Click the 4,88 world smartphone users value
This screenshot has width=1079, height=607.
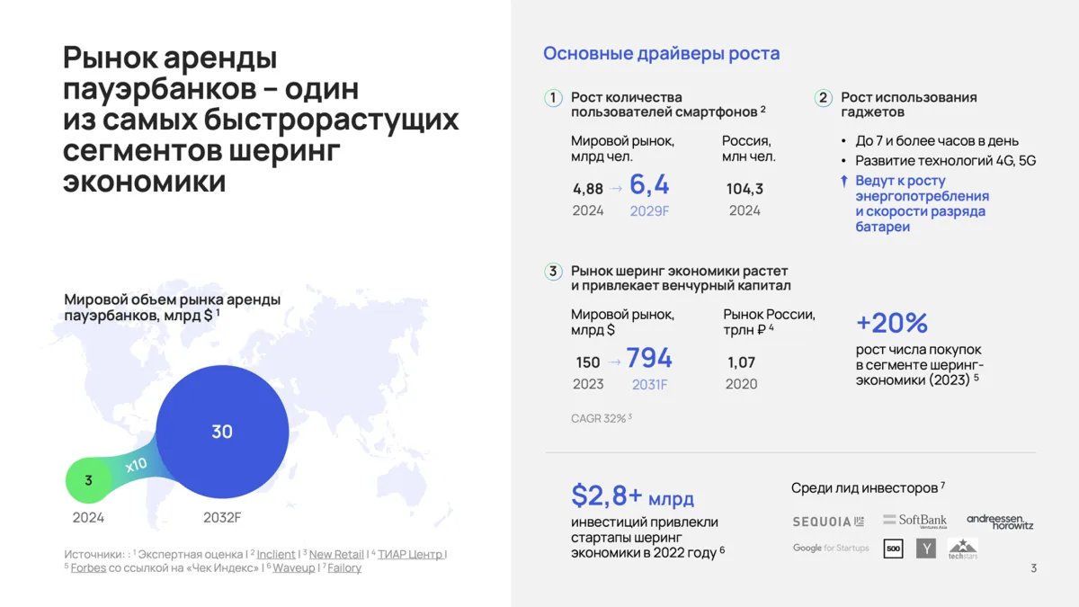(x=588, y=189)
